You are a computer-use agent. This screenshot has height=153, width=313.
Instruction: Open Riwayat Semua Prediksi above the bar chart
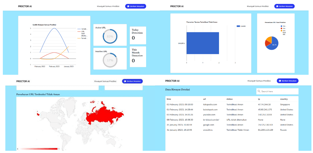(258, 6)
